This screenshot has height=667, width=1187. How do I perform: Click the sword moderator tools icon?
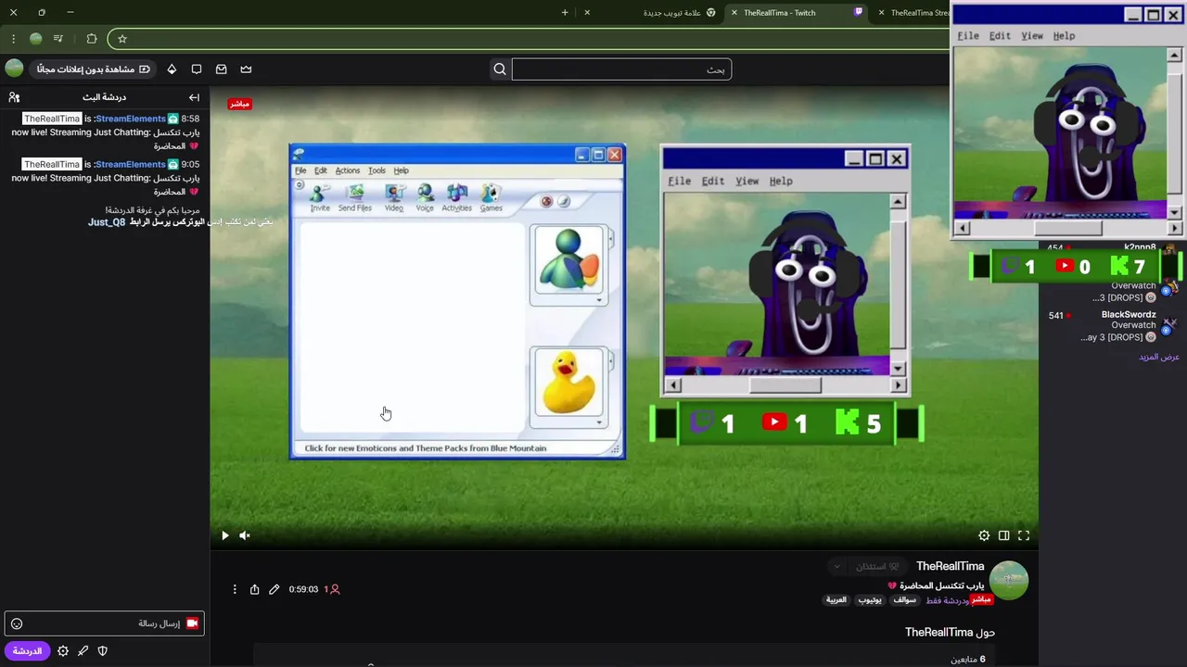point(83,651)
